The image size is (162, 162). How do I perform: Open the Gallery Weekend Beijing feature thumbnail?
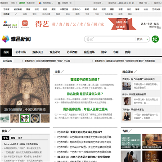131,141
